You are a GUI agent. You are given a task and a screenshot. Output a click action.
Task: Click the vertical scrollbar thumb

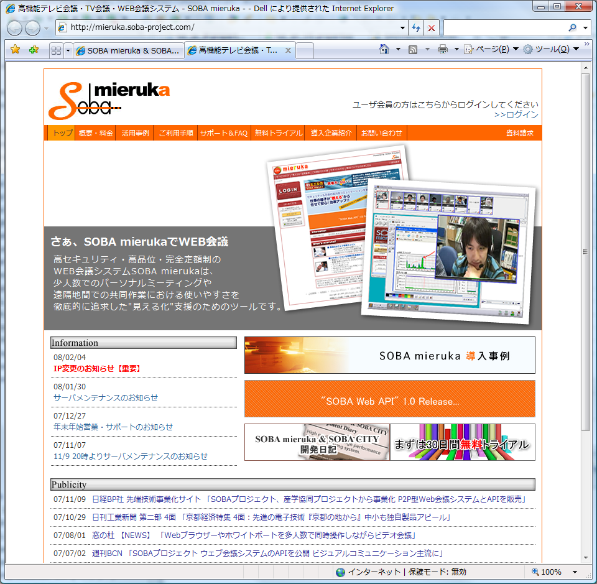click(585, 252)
